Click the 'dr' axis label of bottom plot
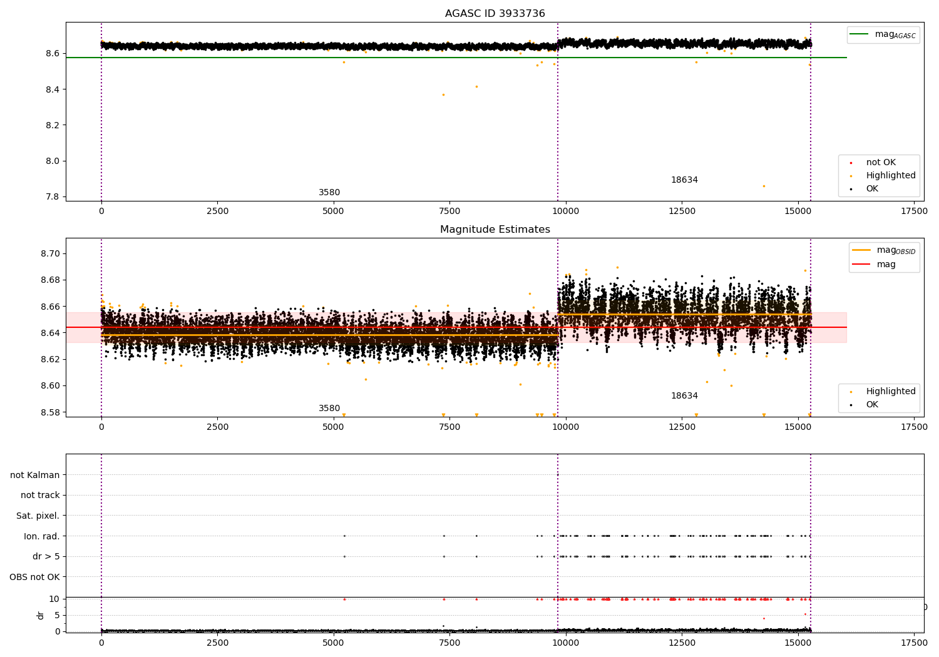Viewport: 939px width, 657px height. [x=41, y=615]
